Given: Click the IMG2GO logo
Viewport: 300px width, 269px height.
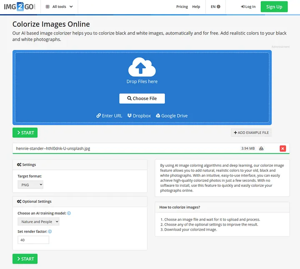Looking at the screenshot, I should point(20,7).
